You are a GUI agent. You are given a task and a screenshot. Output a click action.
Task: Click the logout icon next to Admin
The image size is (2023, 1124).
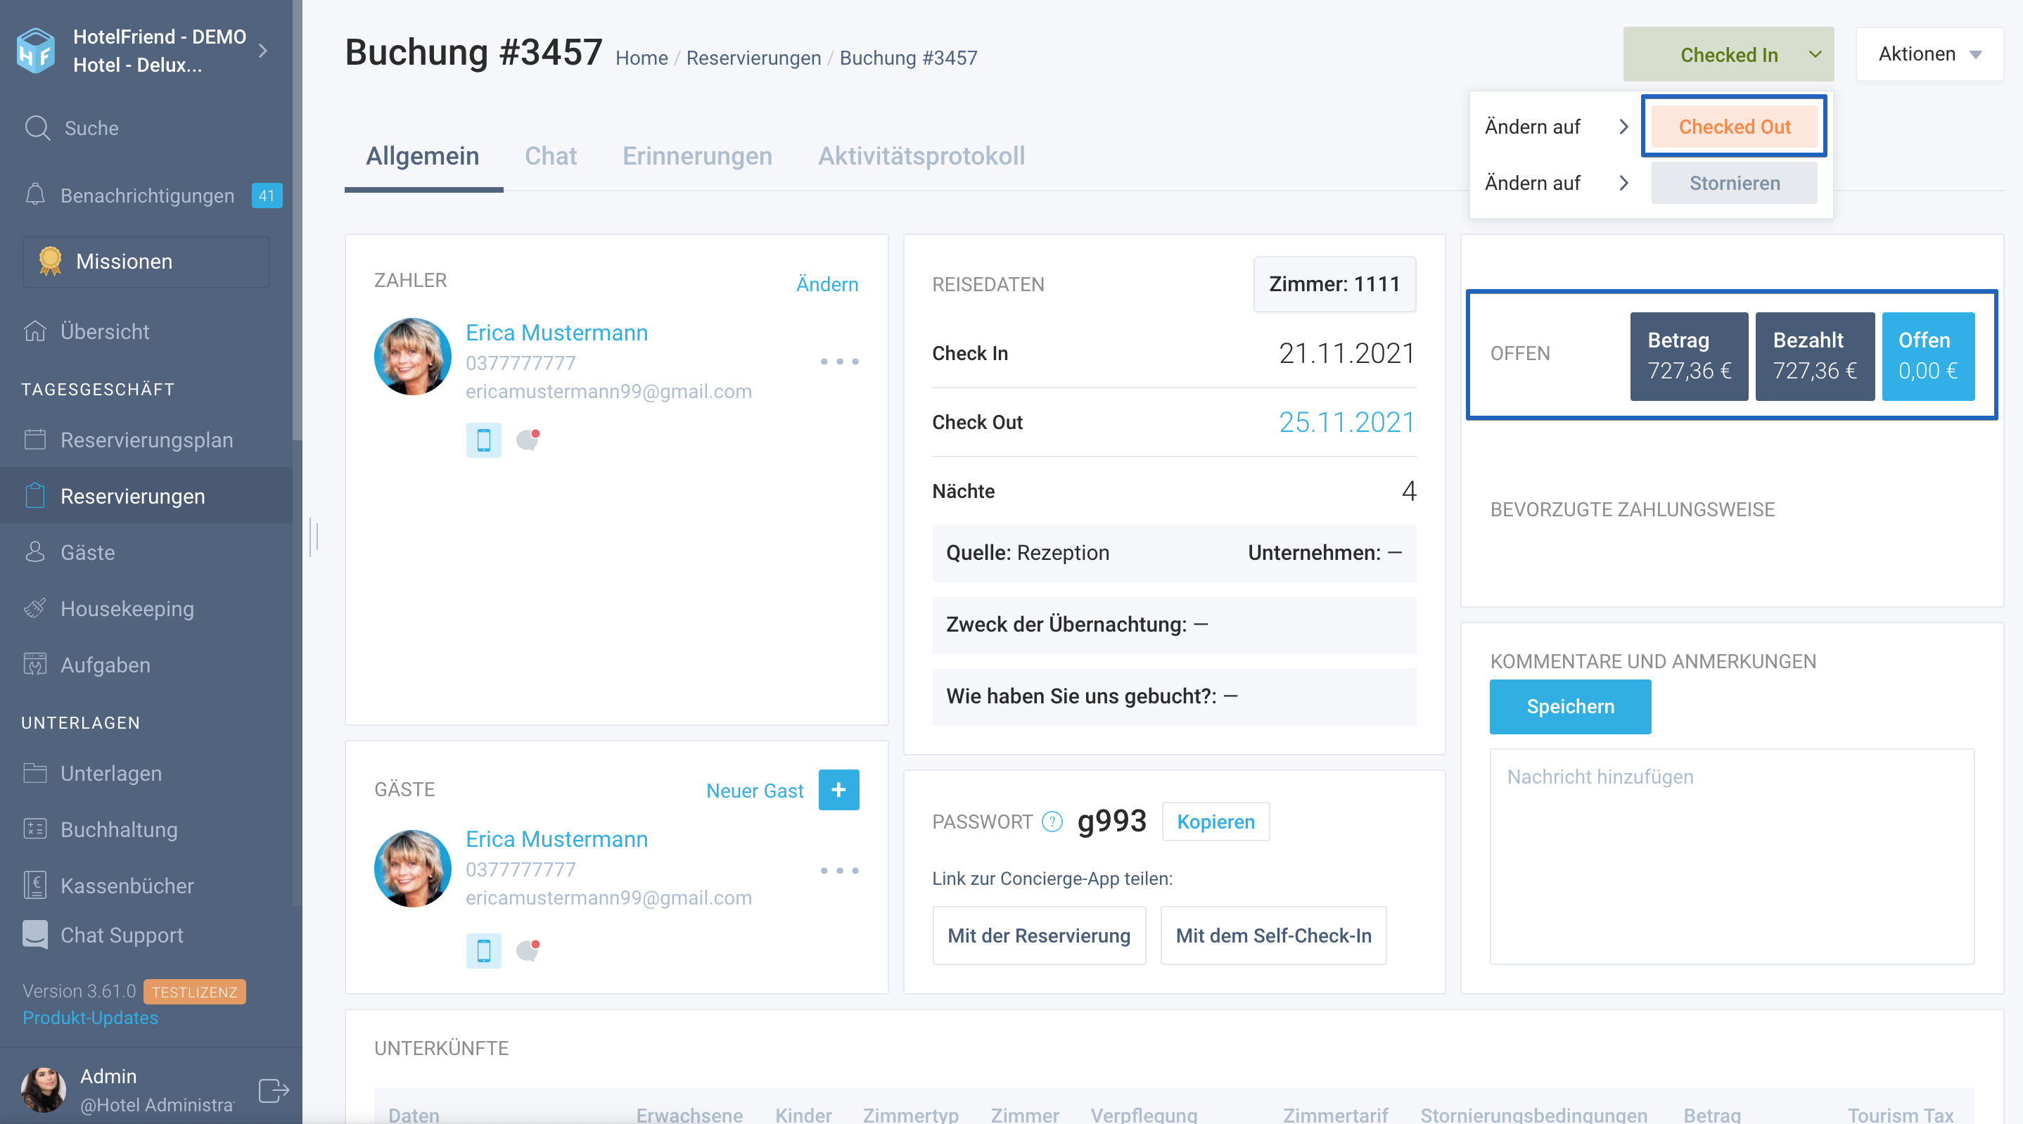coord(274,1090)
